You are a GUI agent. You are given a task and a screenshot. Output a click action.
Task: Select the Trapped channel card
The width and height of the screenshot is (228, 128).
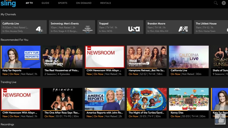coord(120,27)
